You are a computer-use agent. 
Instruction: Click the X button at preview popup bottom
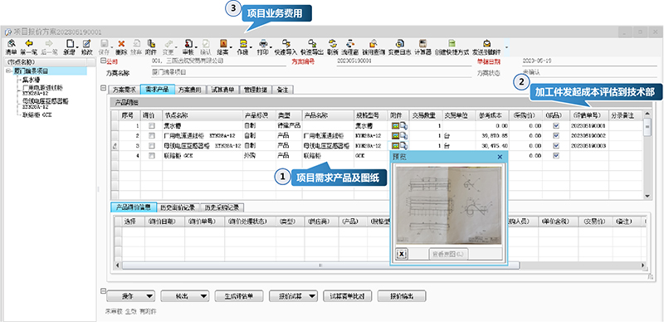(x=402, y=254)
